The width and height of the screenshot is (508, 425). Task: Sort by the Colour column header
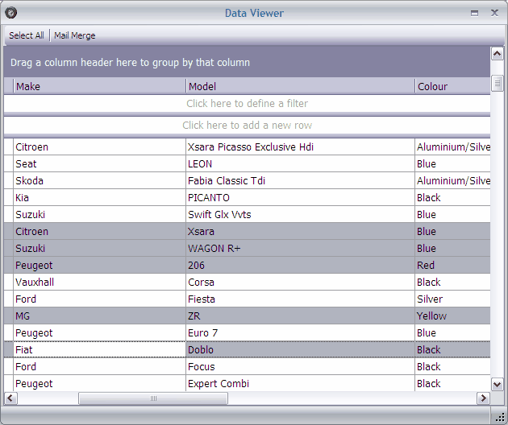pos(452,86)
